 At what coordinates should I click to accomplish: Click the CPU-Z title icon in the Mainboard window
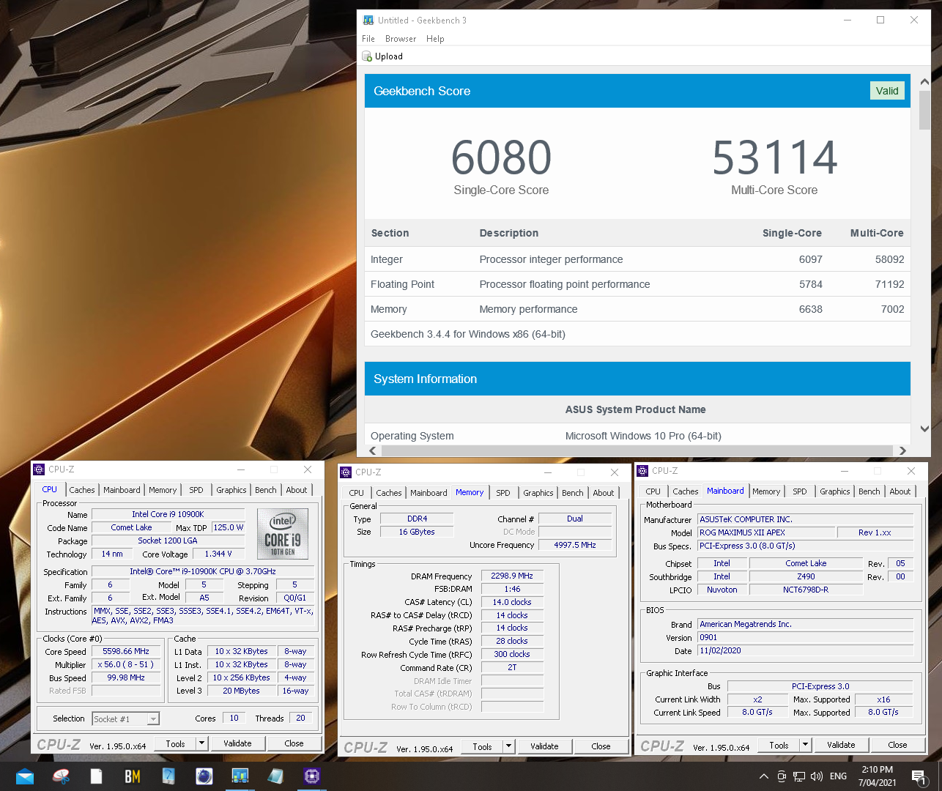[x=642, y=471]
